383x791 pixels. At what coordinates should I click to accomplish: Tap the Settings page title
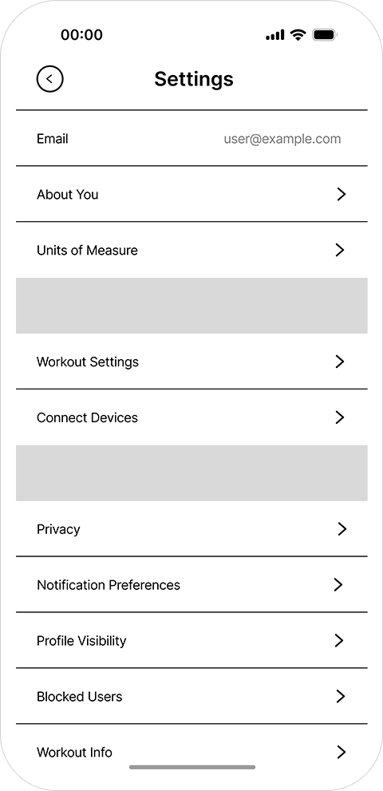[194, 80]
